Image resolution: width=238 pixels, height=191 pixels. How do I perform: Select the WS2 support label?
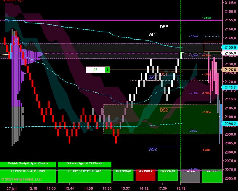[152, 149]
